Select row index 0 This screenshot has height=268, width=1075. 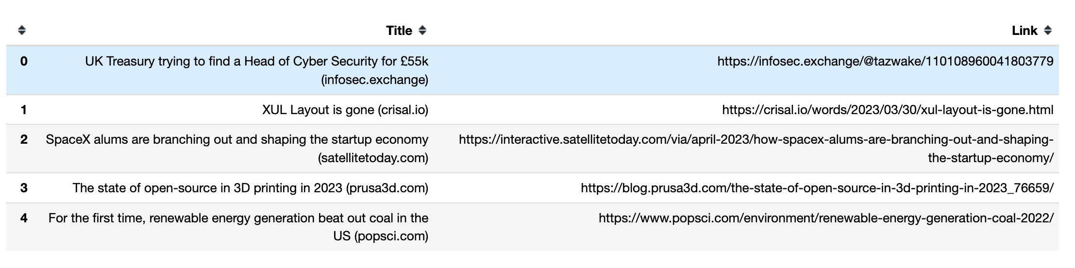coord(24,61)
